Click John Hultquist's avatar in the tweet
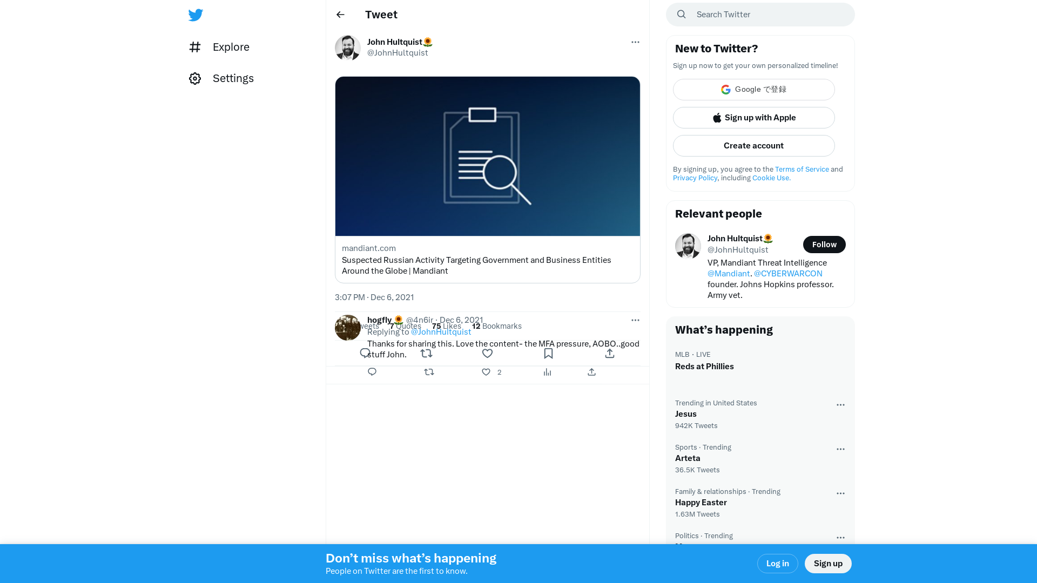This screenshot has width=1037, height=583. tap(348, 48)
